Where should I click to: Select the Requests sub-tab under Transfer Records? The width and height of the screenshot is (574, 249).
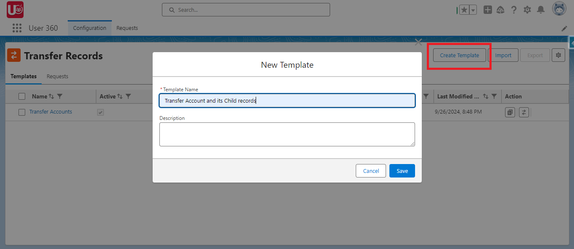click(58, 77)
